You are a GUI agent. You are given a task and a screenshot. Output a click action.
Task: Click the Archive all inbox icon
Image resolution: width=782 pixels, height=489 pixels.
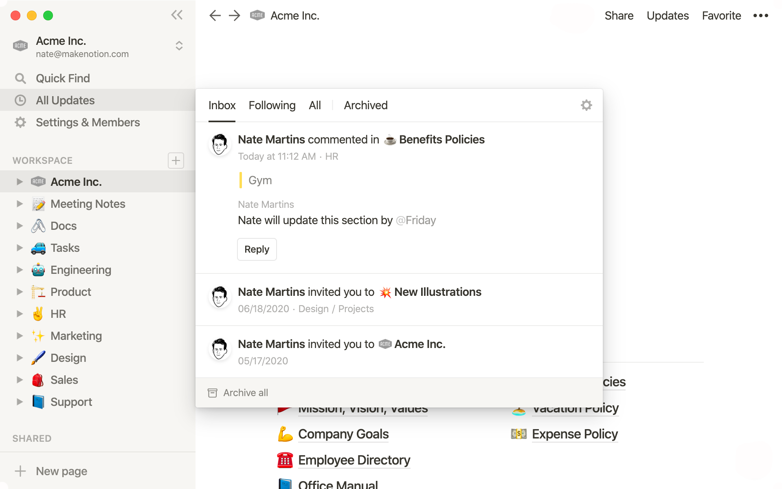pos(212,393)
